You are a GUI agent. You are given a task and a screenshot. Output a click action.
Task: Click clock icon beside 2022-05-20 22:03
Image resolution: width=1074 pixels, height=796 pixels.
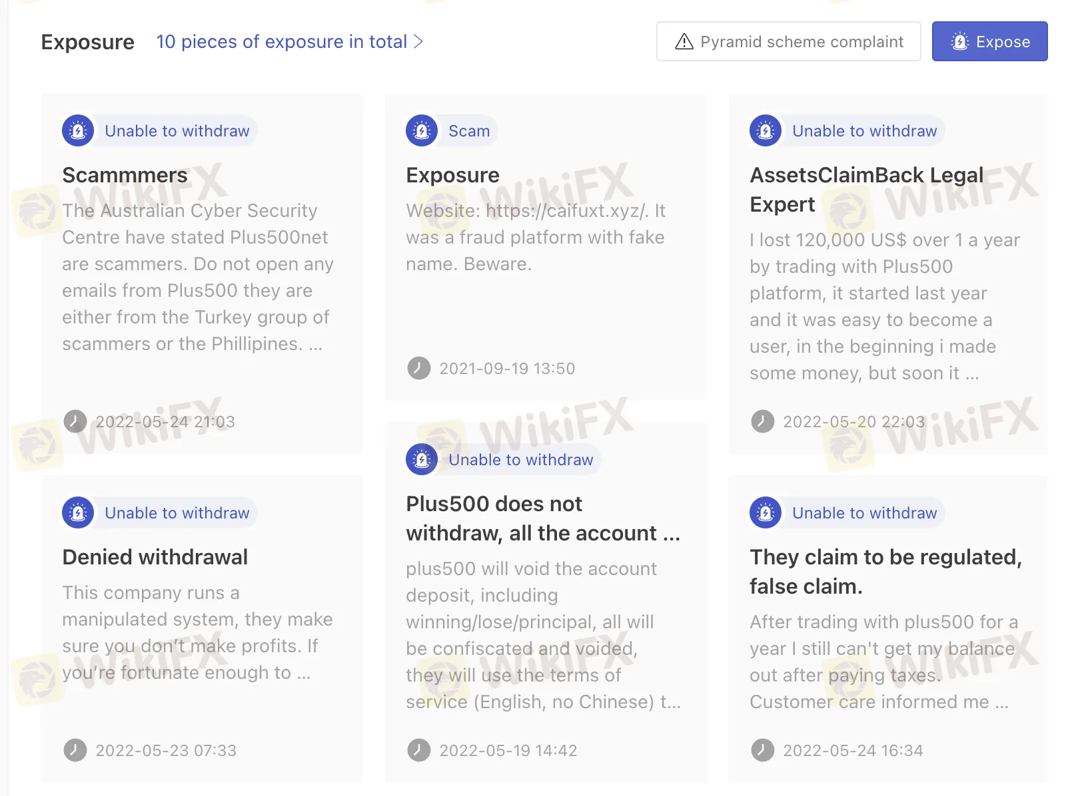(763, 421)
